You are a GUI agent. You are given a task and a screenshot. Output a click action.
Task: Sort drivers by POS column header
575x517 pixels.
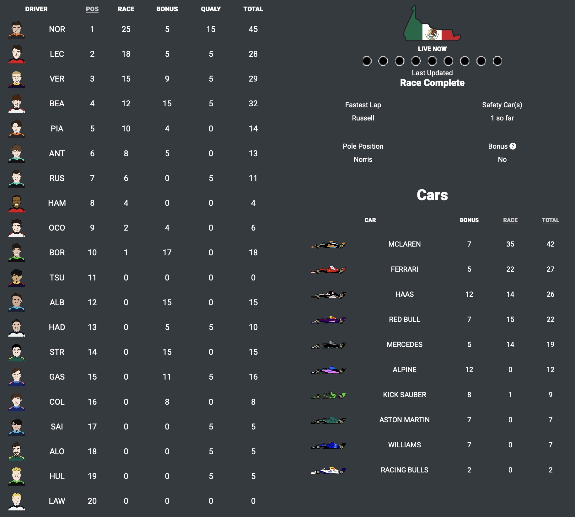tap(92, 9)
